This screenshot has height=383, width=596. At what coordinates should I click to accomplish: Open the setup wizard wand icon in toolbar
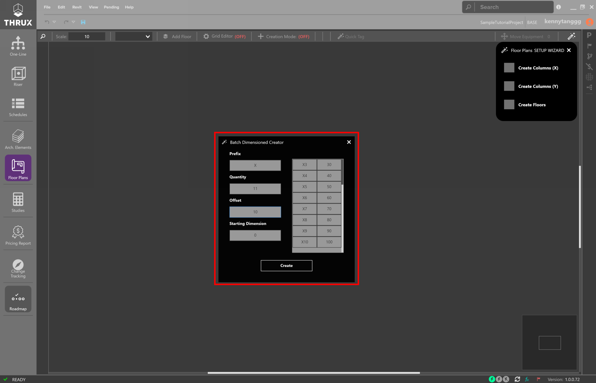(x=571, y=36)
